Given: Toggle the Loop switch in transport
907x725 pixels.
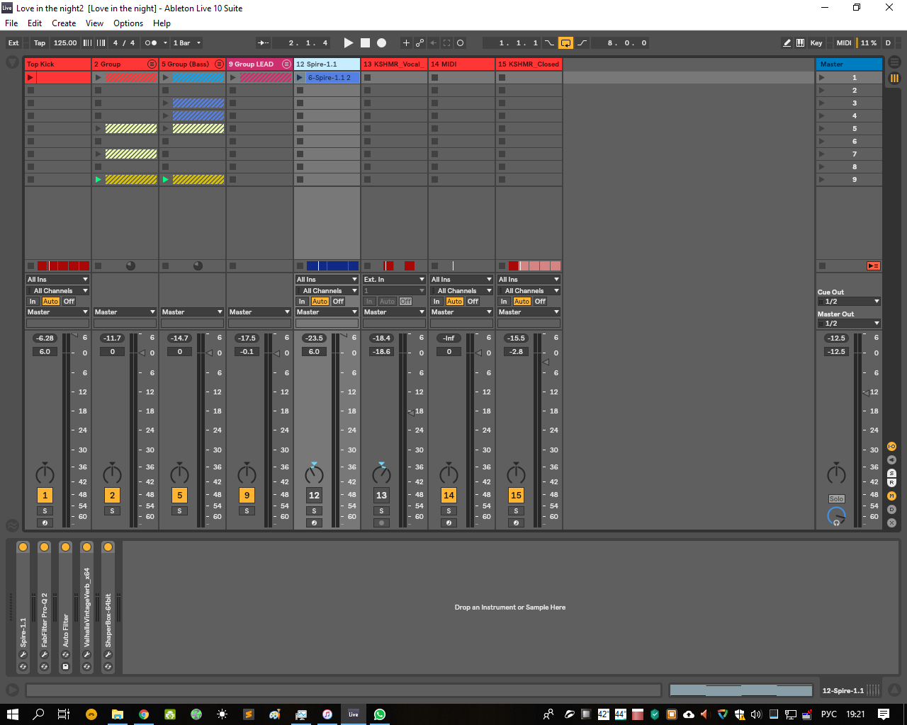Looking at the screenshot, I should pyautogui.click(x=565, y=42).
